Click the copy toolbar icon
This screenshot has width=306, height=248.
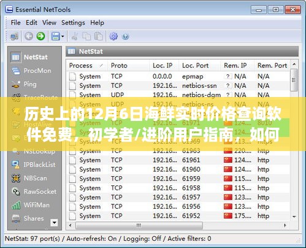(x=86, y=36)
